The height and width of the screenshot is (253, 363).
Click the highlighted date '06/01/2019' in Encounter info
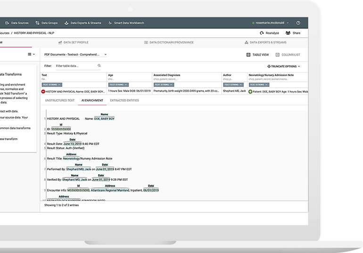point(151,190)
